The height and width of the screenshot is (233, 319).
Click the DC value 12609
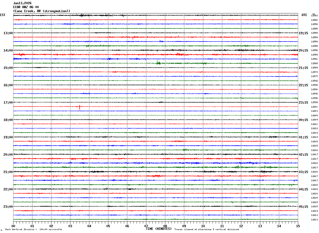(x=315, y=120)
